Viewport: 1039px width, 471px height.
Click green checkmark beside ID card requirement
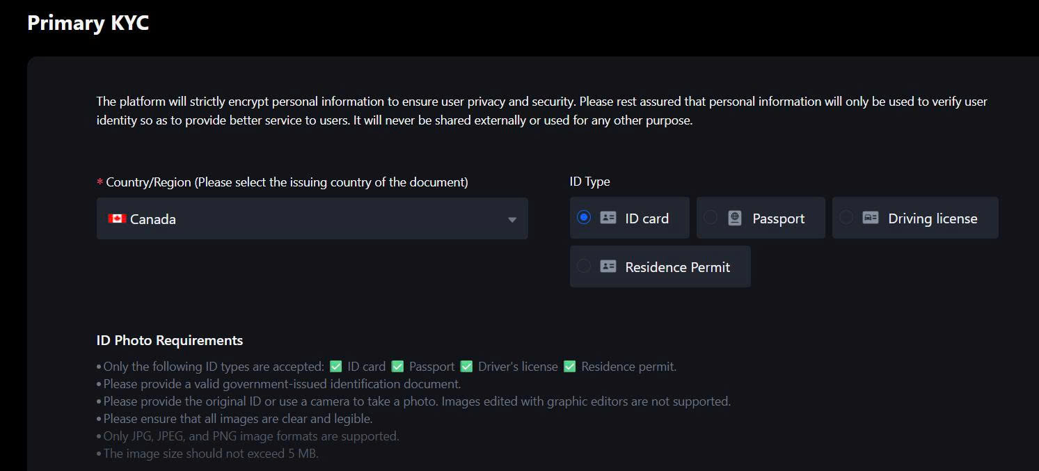tap(336, 366)
